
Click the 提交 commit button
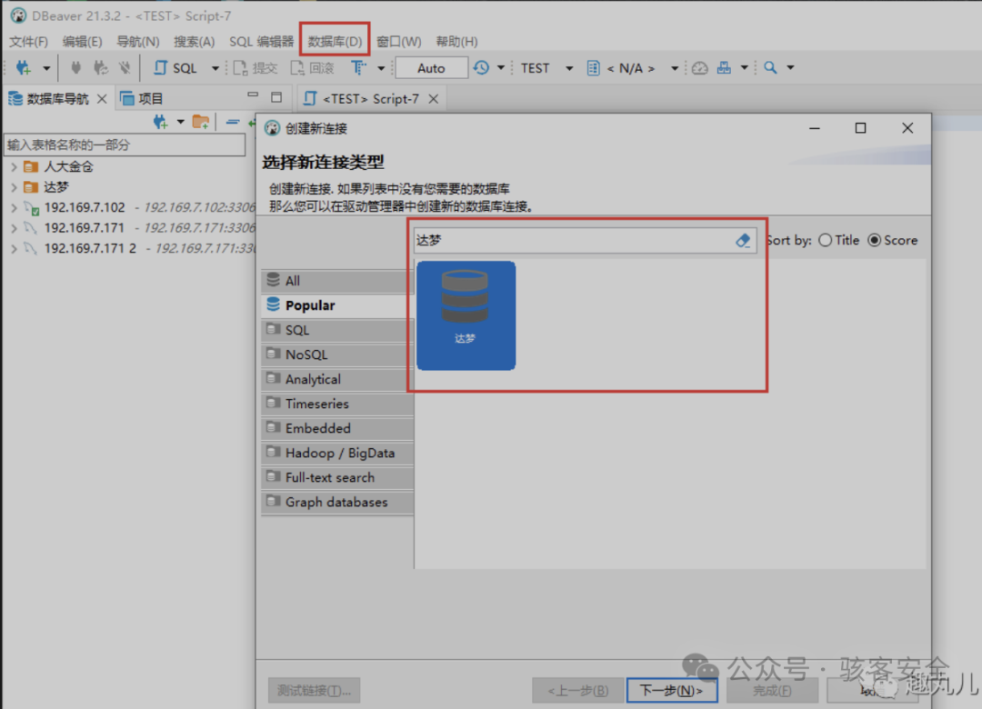256,67
